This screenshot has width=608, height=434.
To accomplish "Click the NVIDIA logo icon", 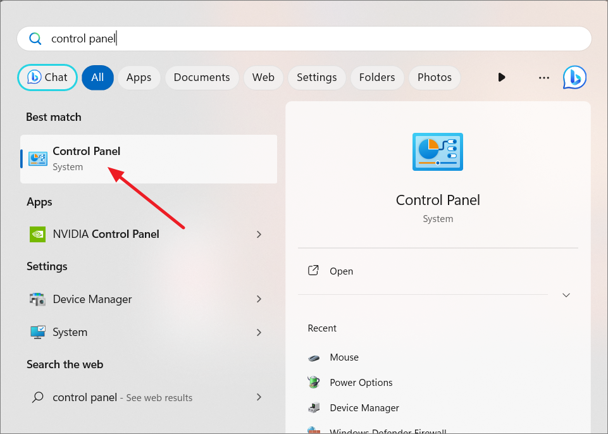I will point(37,234).
